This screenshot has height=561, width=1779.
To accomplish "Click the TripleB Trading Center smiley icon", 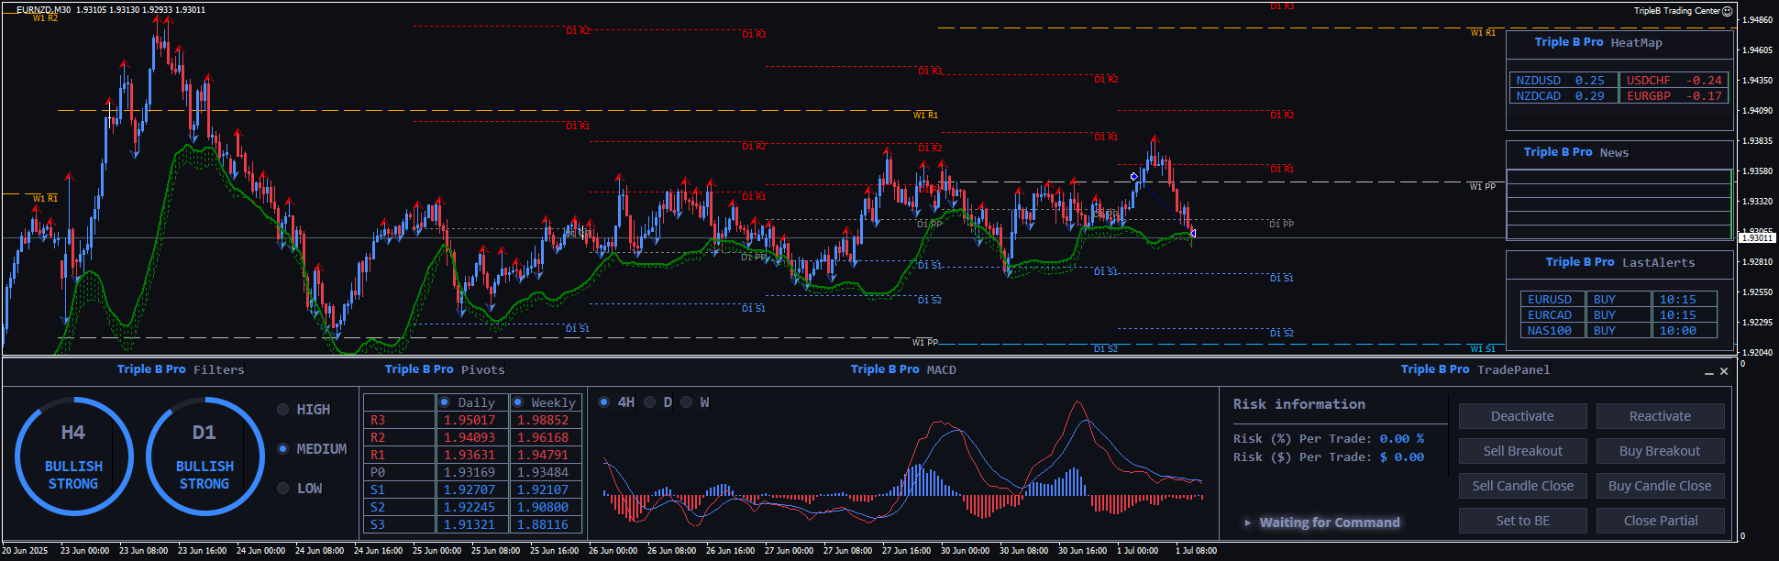I will pos(1727,11).
